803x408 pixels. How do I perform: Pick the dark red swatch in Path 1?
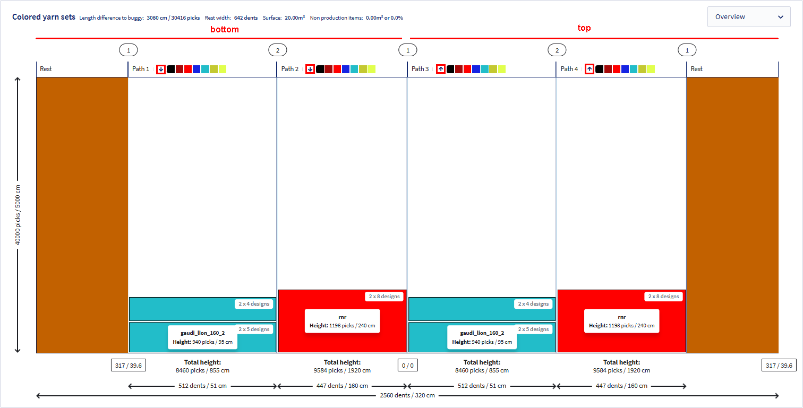[x=180, y=69]
